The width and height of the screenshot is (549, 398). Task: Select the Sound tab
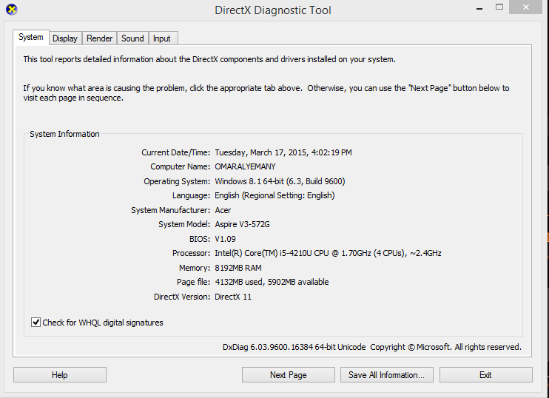(x=132, y=38)
